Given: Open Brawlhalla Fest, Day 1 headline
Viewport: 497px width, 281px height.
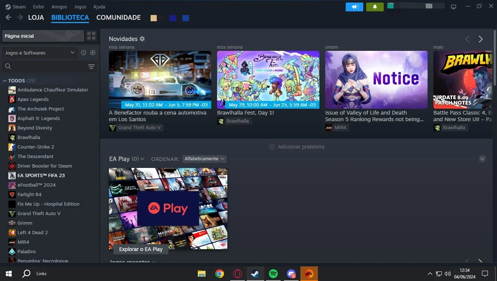Looking at the screenshot, I should (246, 113).
